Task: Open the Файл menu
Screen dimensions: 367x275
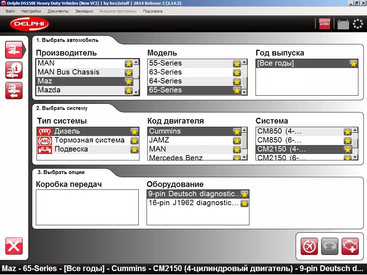Action: 10,11
